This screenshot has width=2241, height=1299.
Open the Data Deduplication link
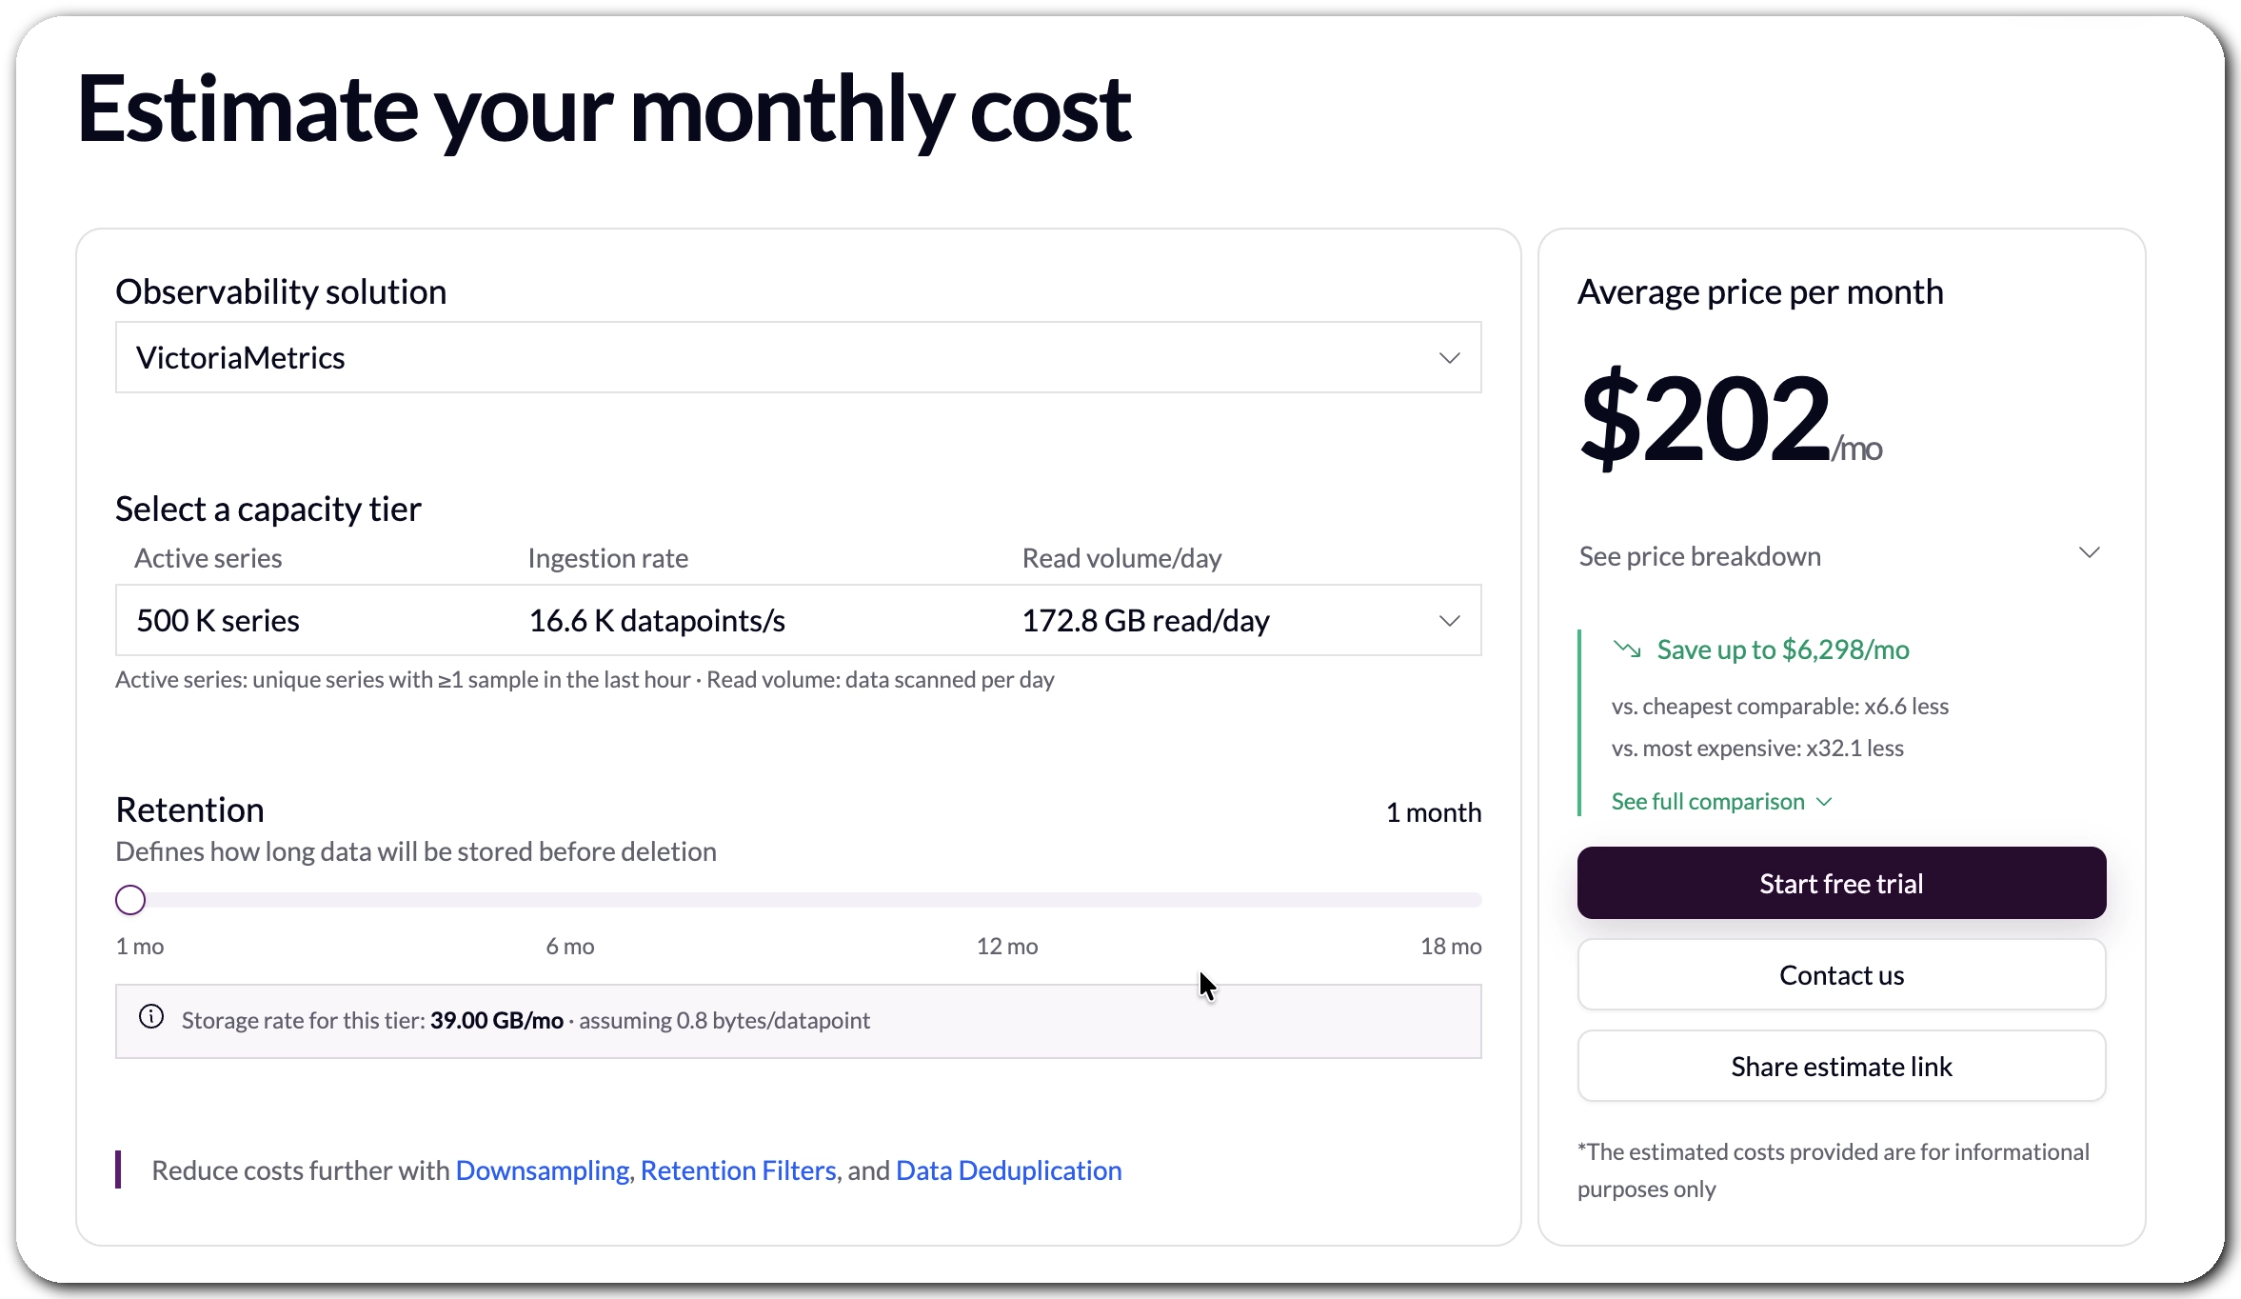[x=1008, y=1170]
